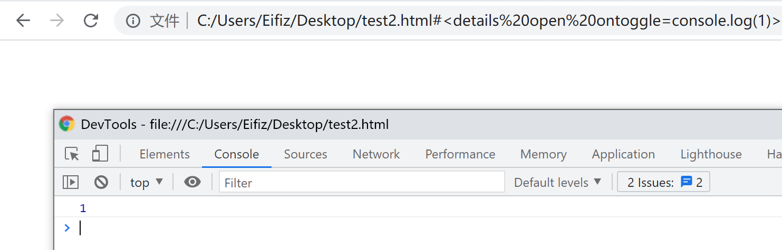Switch to the Application tab
The image size is (782, 250).
pos(623,154)
